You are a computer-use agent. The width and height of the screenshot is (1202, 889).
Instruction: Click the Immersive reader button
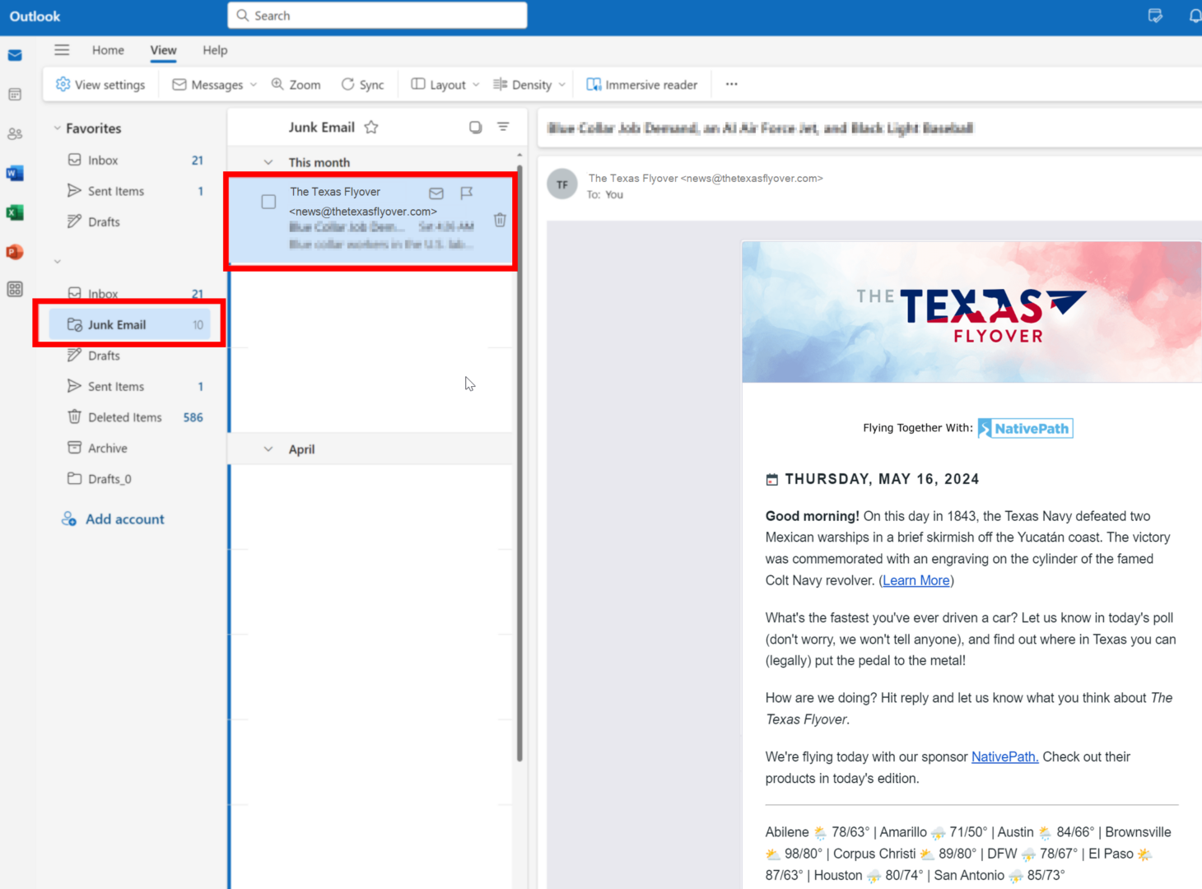[x=642, y=85]
